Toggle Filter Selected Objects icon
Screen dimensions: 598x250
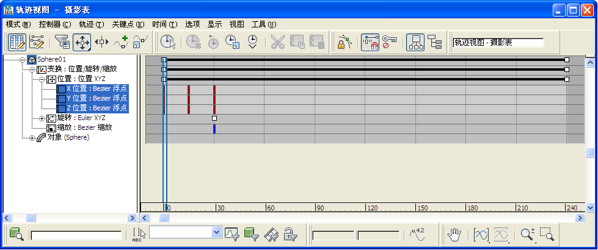point(252,234)
